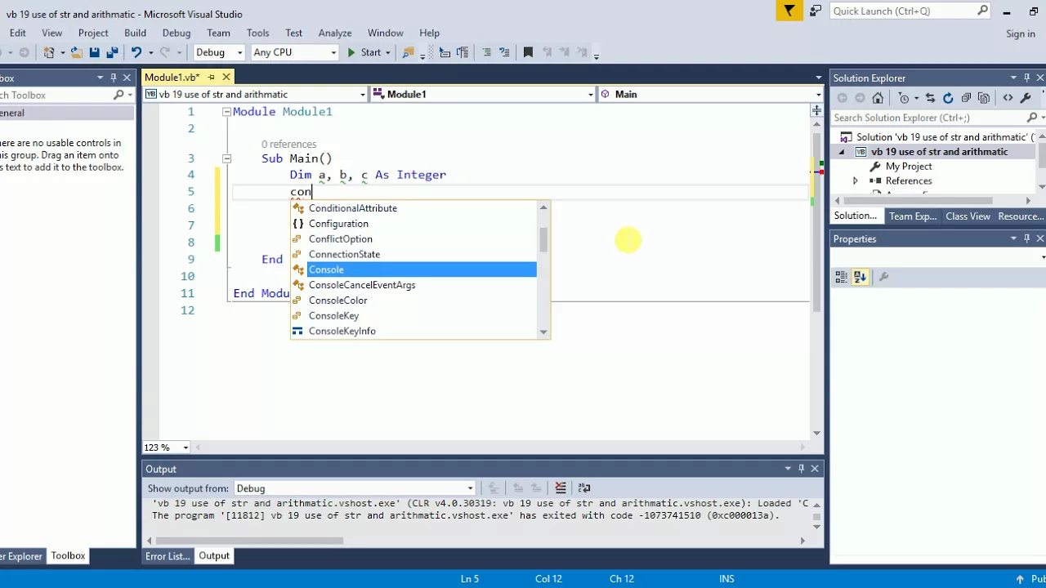Screen dimensions: 1046x588
Task: Select Console in the IntelliSense list
Action: tap(414, 269)
